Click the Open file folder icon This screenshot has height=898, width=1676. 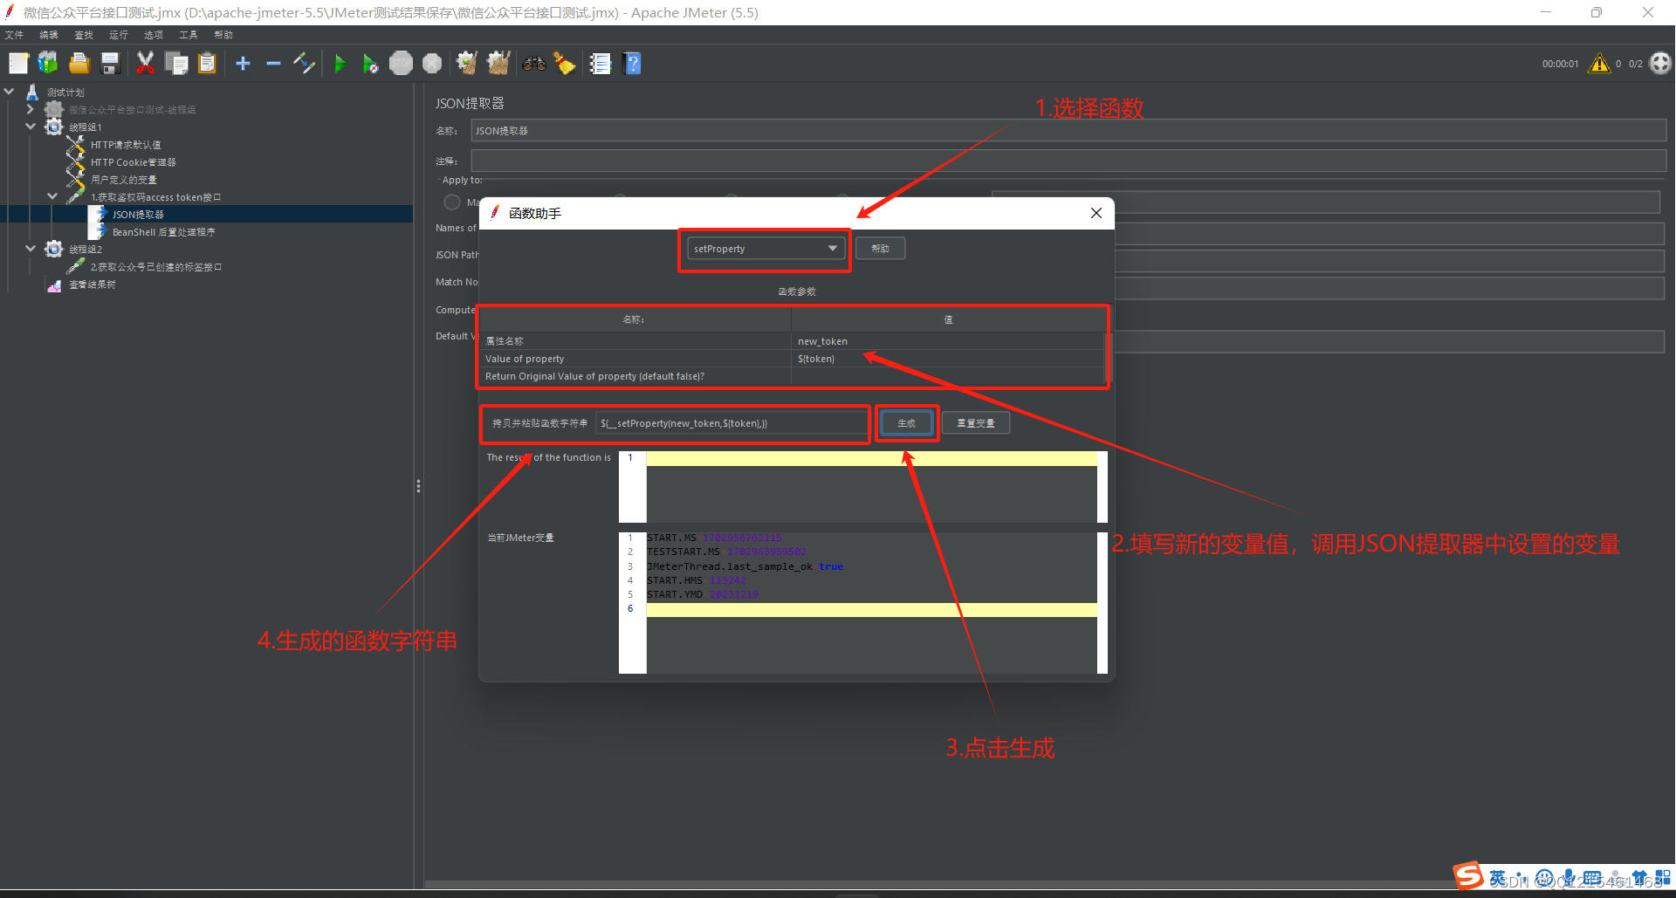tap(79, 63)
